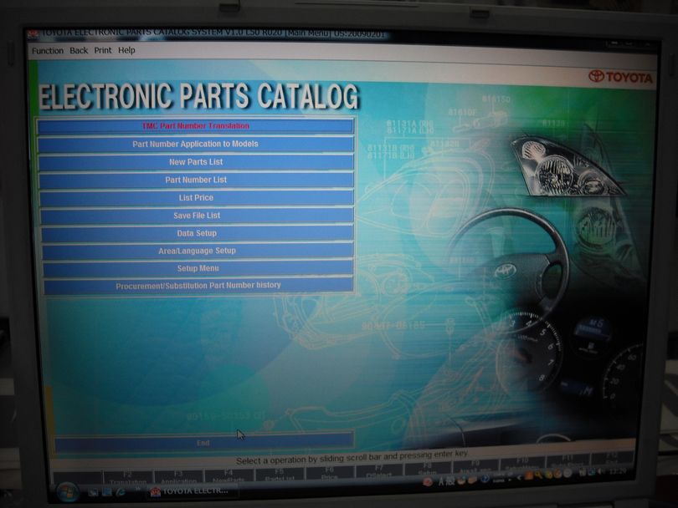Open Part Number Application to Models
678x508 pixels.
pos(196,145)
